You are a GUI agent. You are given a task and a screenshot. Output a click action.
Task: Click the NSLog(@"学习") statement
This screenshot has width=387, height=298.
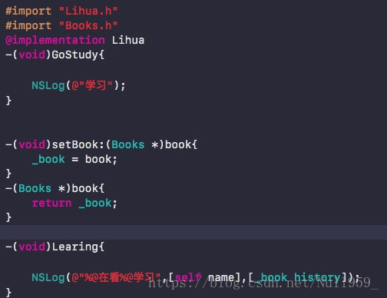[78, 85]
